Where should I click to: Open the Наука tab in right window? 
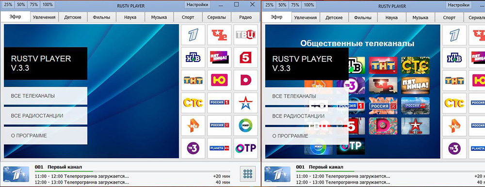pos(391,17)
